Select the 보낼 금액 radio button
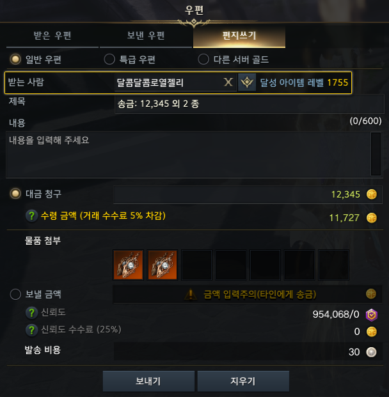Image resolution: width=389 pixels, height=397 pixels. 15,294
